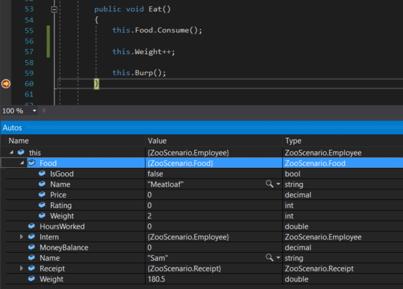This screenshot has height=289, width=403.
Task: Select the Autos panel title tab
Action: [x=13, y=127]
